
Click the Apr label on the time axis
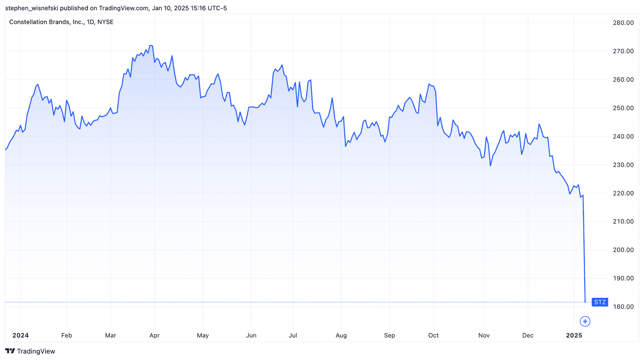click(x=155, y=335)
